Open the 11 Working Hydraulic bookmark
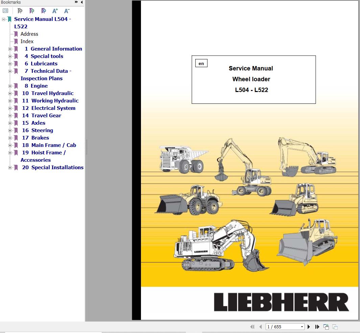This screenshot has height=333, width=360. [x=50, y=101]
